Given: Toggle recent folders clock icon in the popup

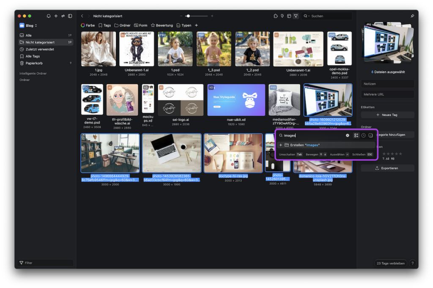Looking at the screenshot, I should click(x=363, y=136).
